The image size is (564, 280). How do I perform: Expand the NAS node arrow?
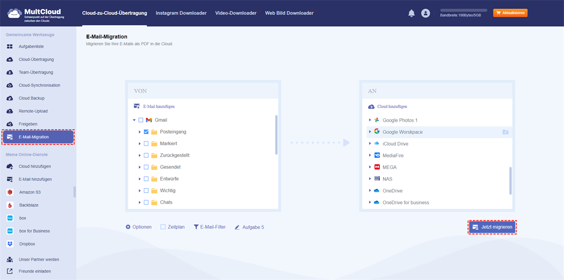pos(370,179)
